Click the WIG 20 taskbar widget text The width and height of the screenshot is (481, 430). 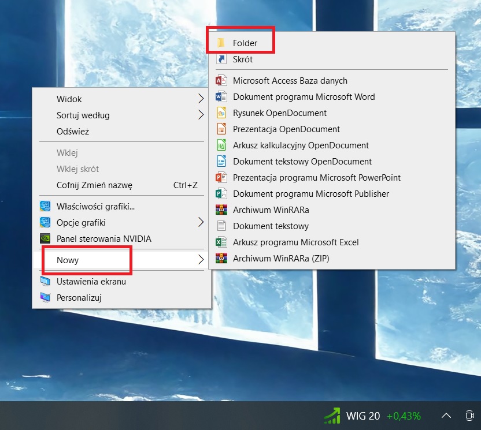(363, 416)
